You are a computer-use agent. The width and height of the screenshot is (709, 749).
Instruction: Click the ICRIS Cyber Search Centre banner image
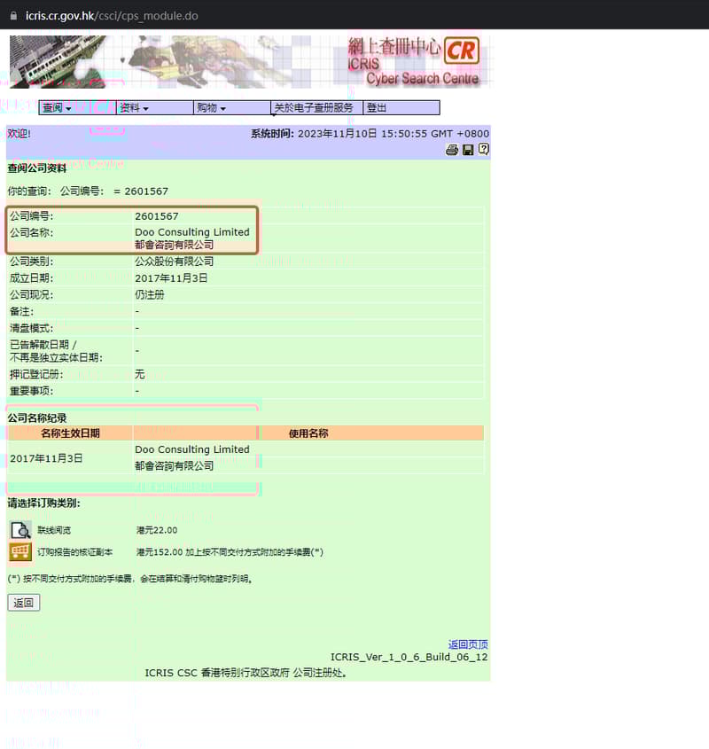pos(248,62)
